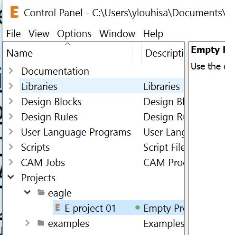This screenshot has width=225, height=235.
Task: Collapse the eagle folder chevron
Action: coord(27,192)
